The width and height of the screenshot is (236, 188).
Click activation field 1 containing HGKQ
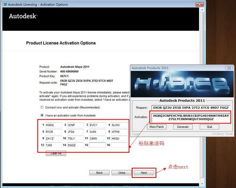(53, 125)
